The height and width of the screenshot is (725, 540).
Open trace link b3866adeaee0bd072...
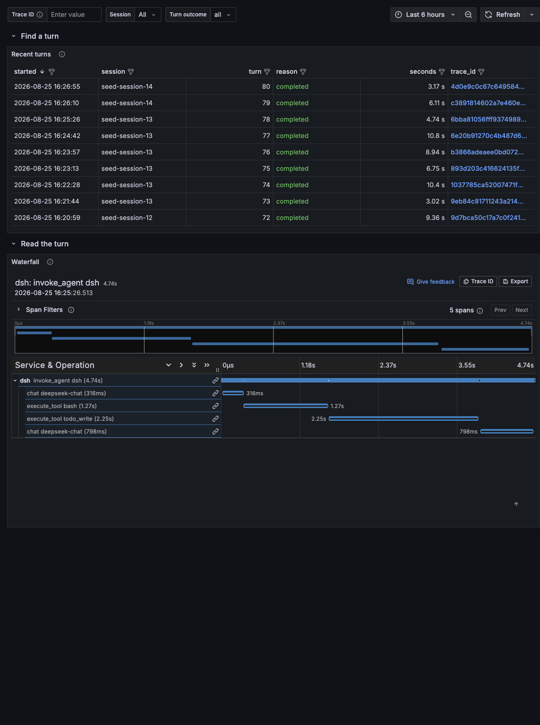[487, 152]
